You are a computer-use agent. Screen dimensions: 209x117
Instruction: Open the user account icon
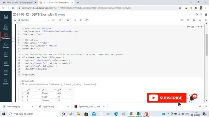click(x=206, y=14)
